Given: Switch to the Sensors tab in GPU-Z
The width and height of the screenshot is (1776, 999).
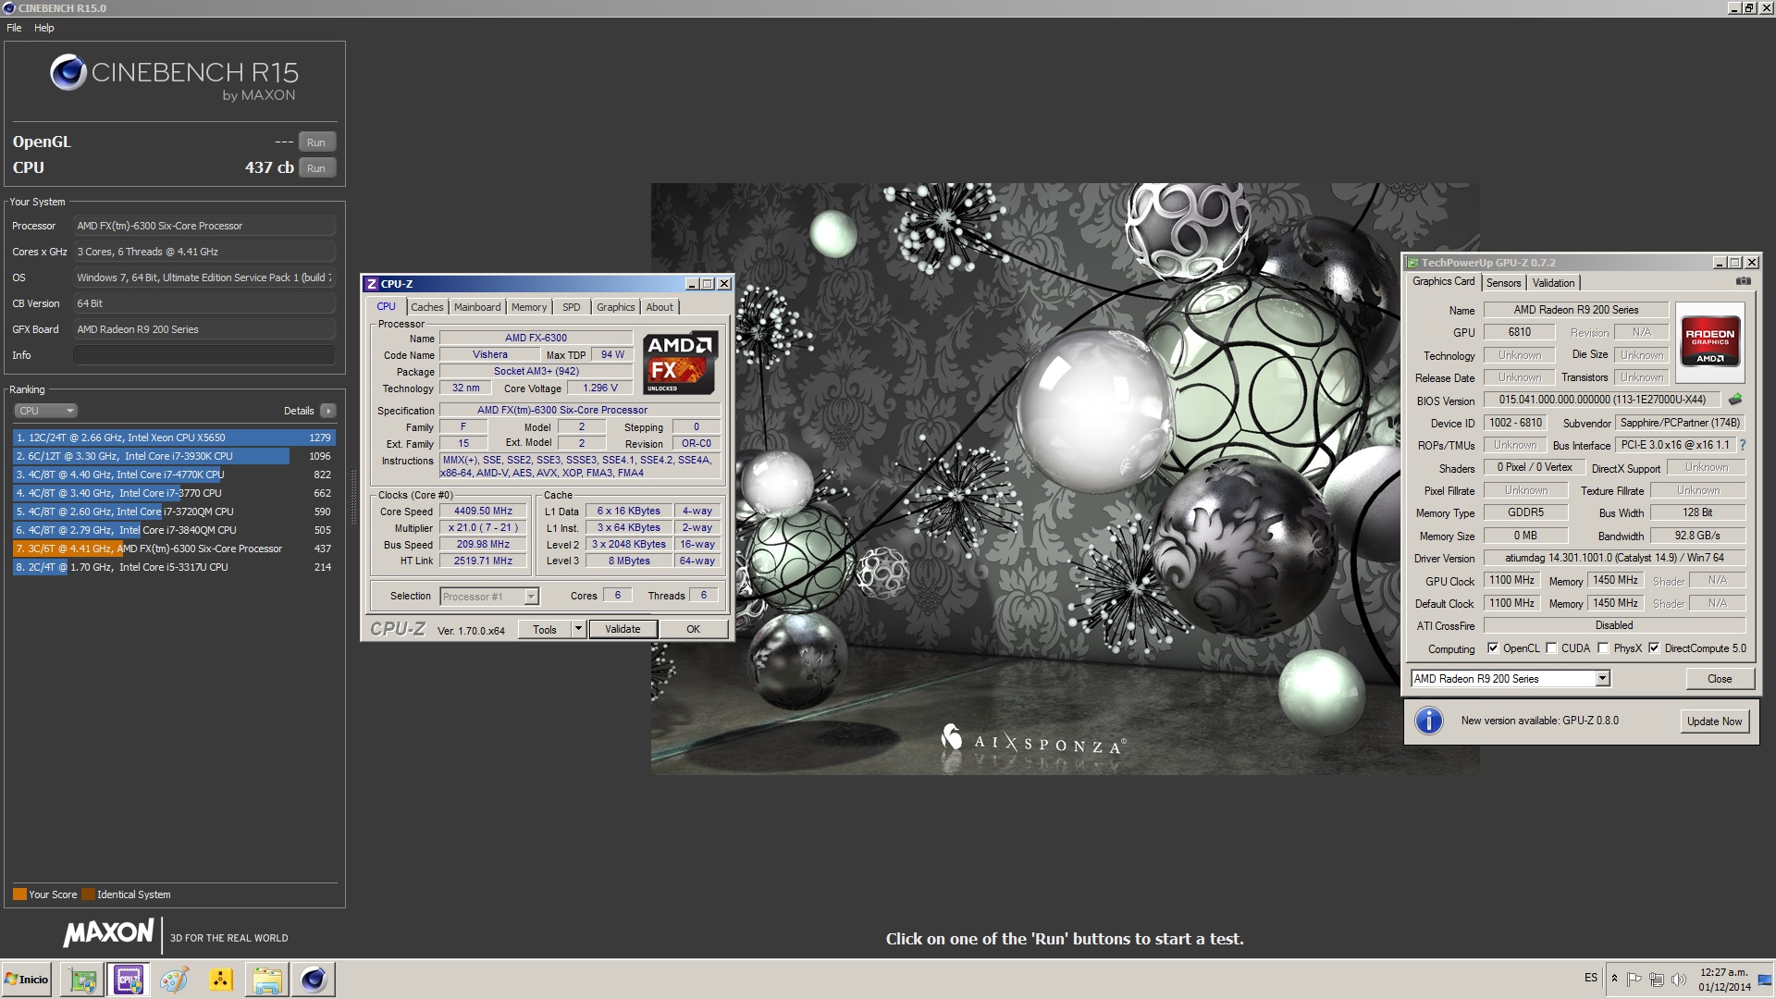Looking at the screenshot, I should (1503, 283).
